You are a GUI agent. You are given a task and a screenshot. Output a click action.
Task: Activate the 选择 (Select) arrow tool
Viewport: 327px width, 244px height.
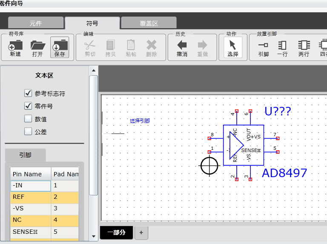[233, 47]
